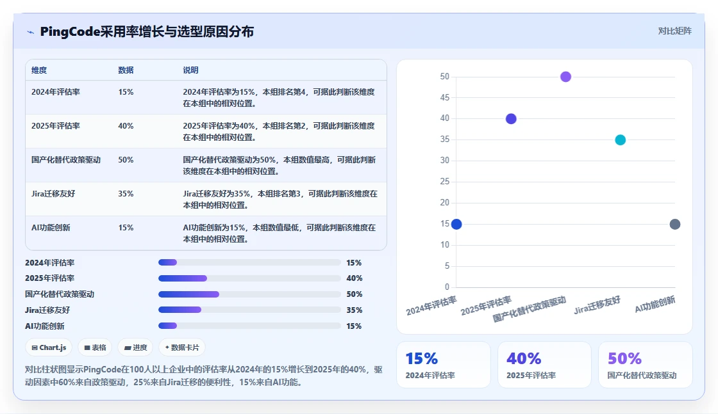Click the 2024年评估率 progress bar
The height and width of the screenshot is (414, 718).
pyautogui.click(x=249, y=262)
